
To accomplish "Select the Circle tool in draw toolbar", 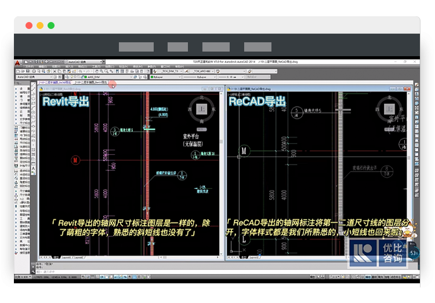I will [33, 112].
